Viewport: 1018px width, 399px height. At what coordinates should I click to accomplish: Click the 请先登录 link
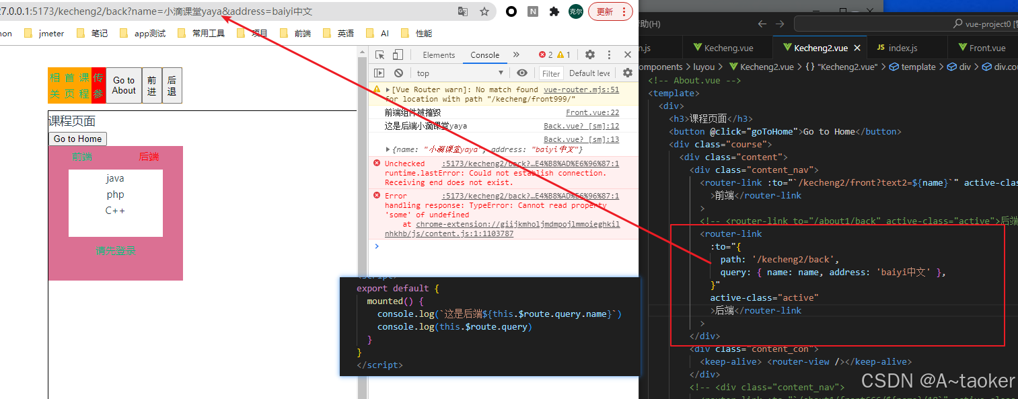click(116, 251)
